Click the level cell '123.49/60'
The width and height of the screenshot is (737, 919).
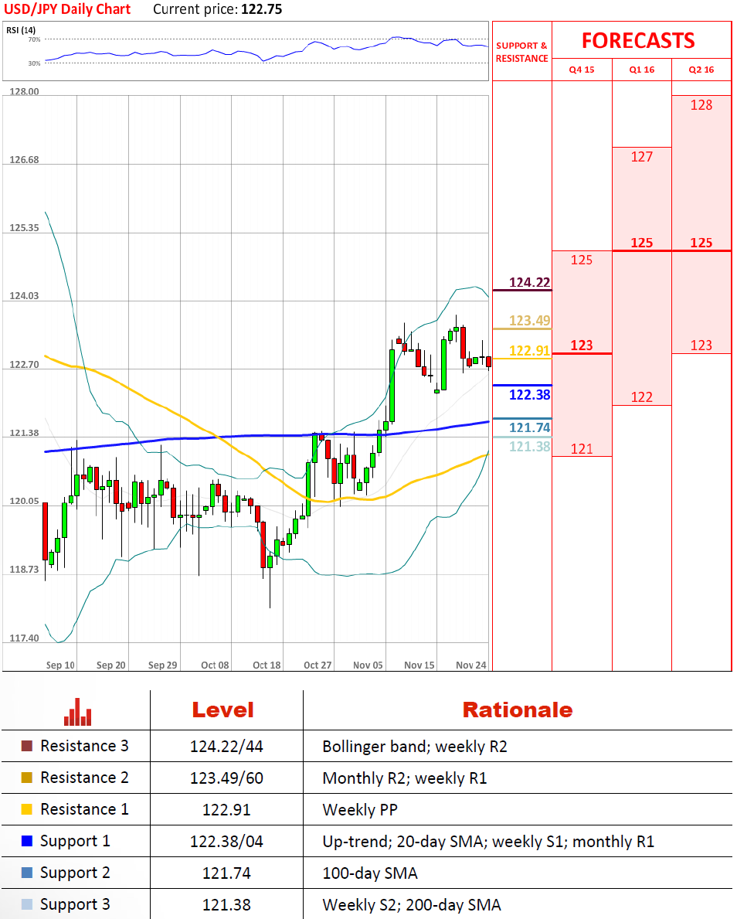point(226,778)
